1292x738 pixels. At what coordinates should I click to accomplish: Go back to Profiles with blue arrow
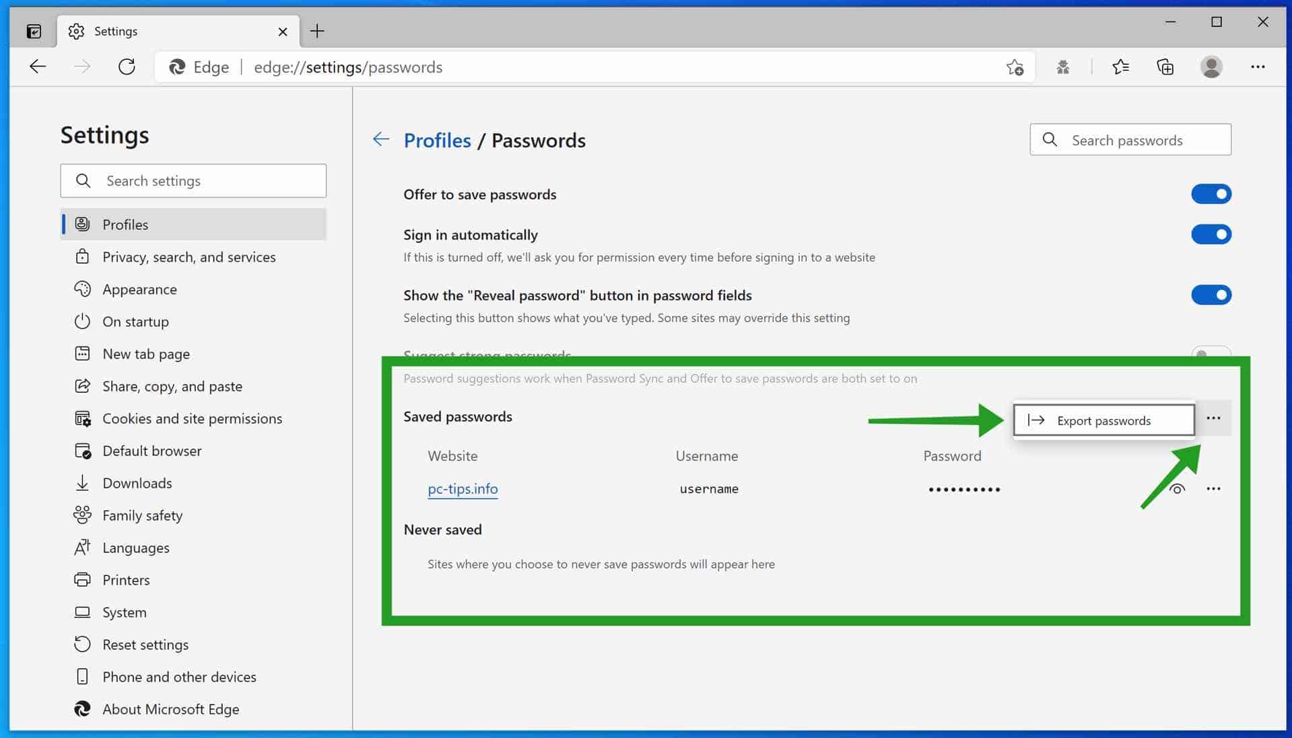pos(381,139)
